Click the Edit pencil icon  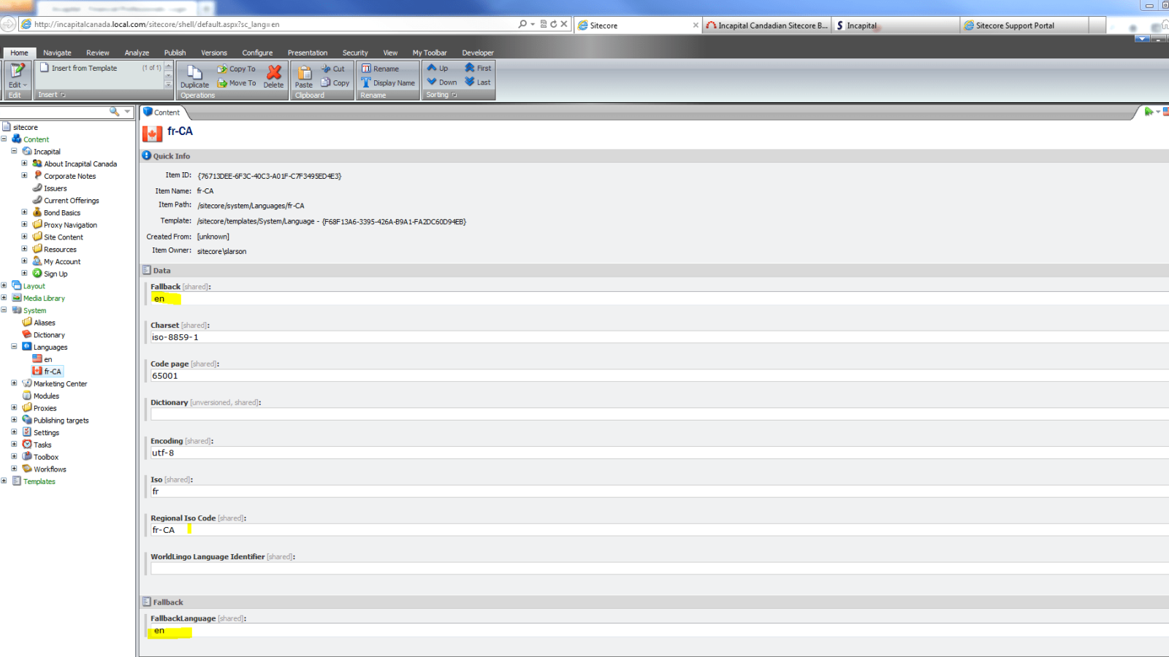[17, 71]
